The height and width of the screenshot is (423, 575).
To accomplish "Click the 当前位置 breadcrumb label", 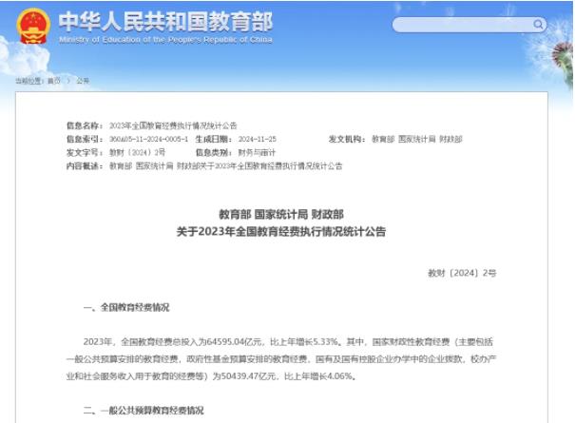I will coord(29,81).
